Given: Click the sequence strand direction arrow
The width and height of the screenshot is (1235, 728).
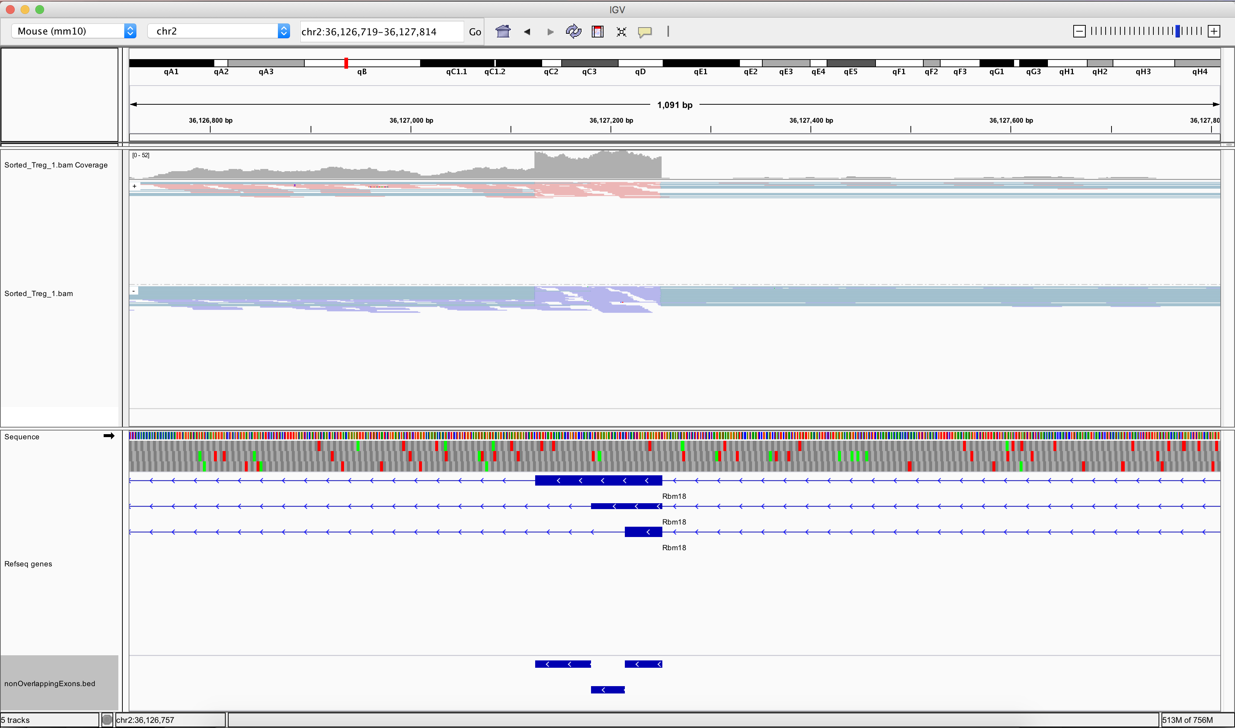Looking at the screenshot, I should click(x=109, y=436).
